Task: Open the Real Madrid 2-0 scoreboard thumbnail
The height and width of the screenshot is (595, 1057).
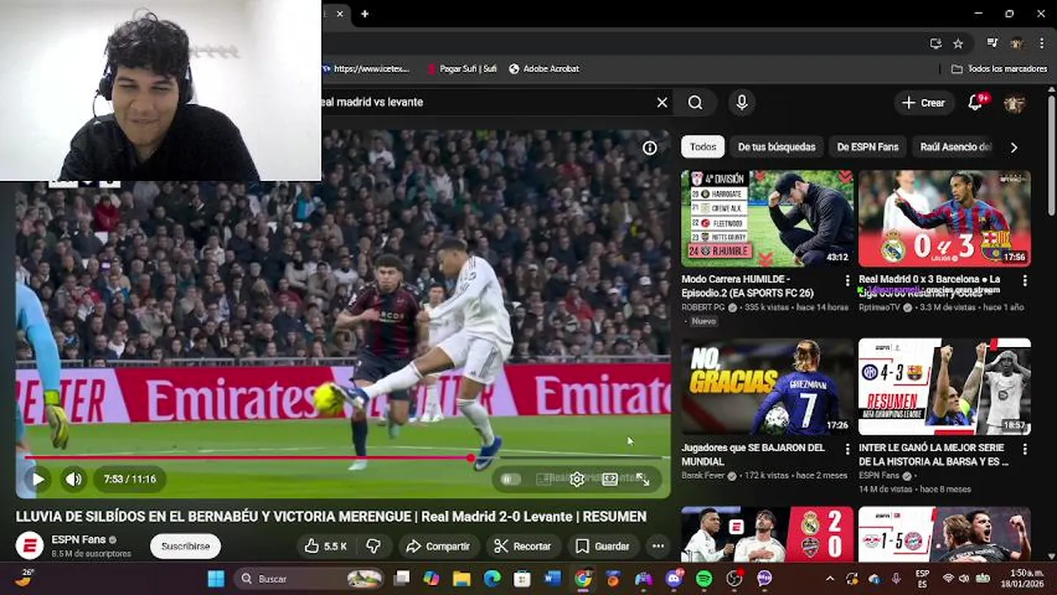Action: coord(768,535)
